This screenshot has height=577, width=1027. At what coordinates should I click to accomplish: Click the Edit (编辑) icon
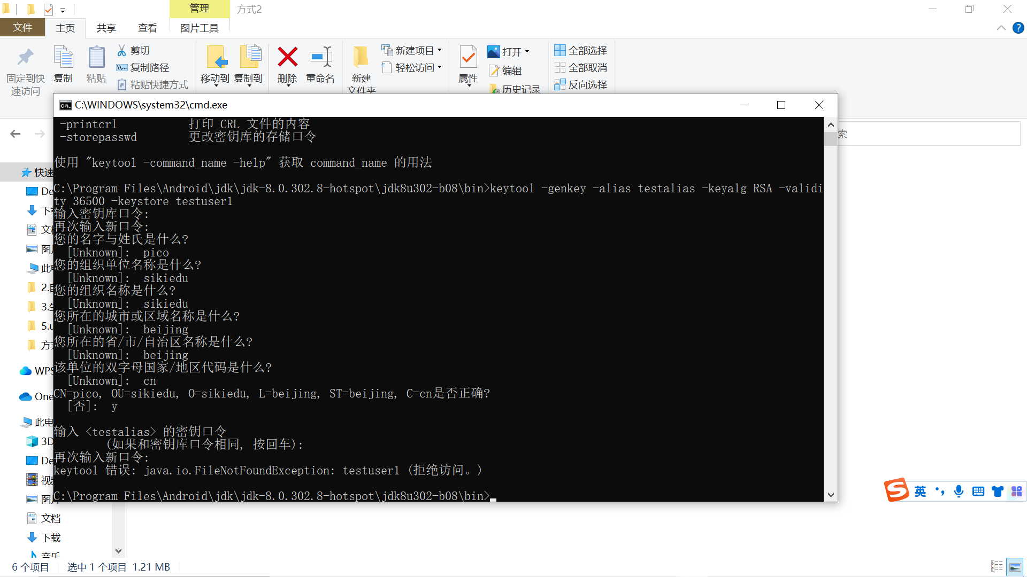click(494, 71)
